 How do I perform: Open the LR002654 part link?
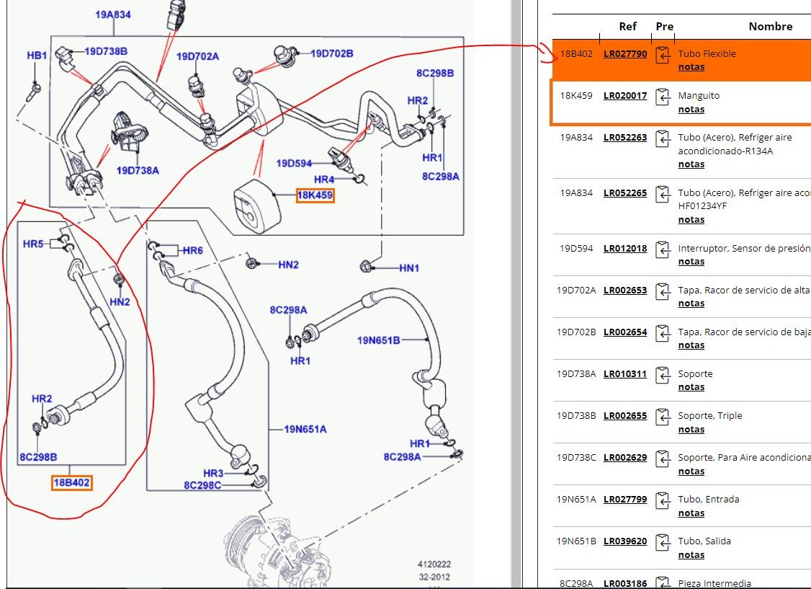(624, 332)
